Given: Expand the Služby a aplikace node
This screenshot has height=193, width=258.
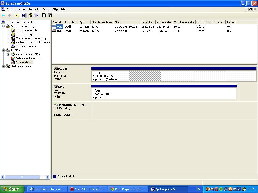Looking at the screenshot, I should [x=4, y=66].
